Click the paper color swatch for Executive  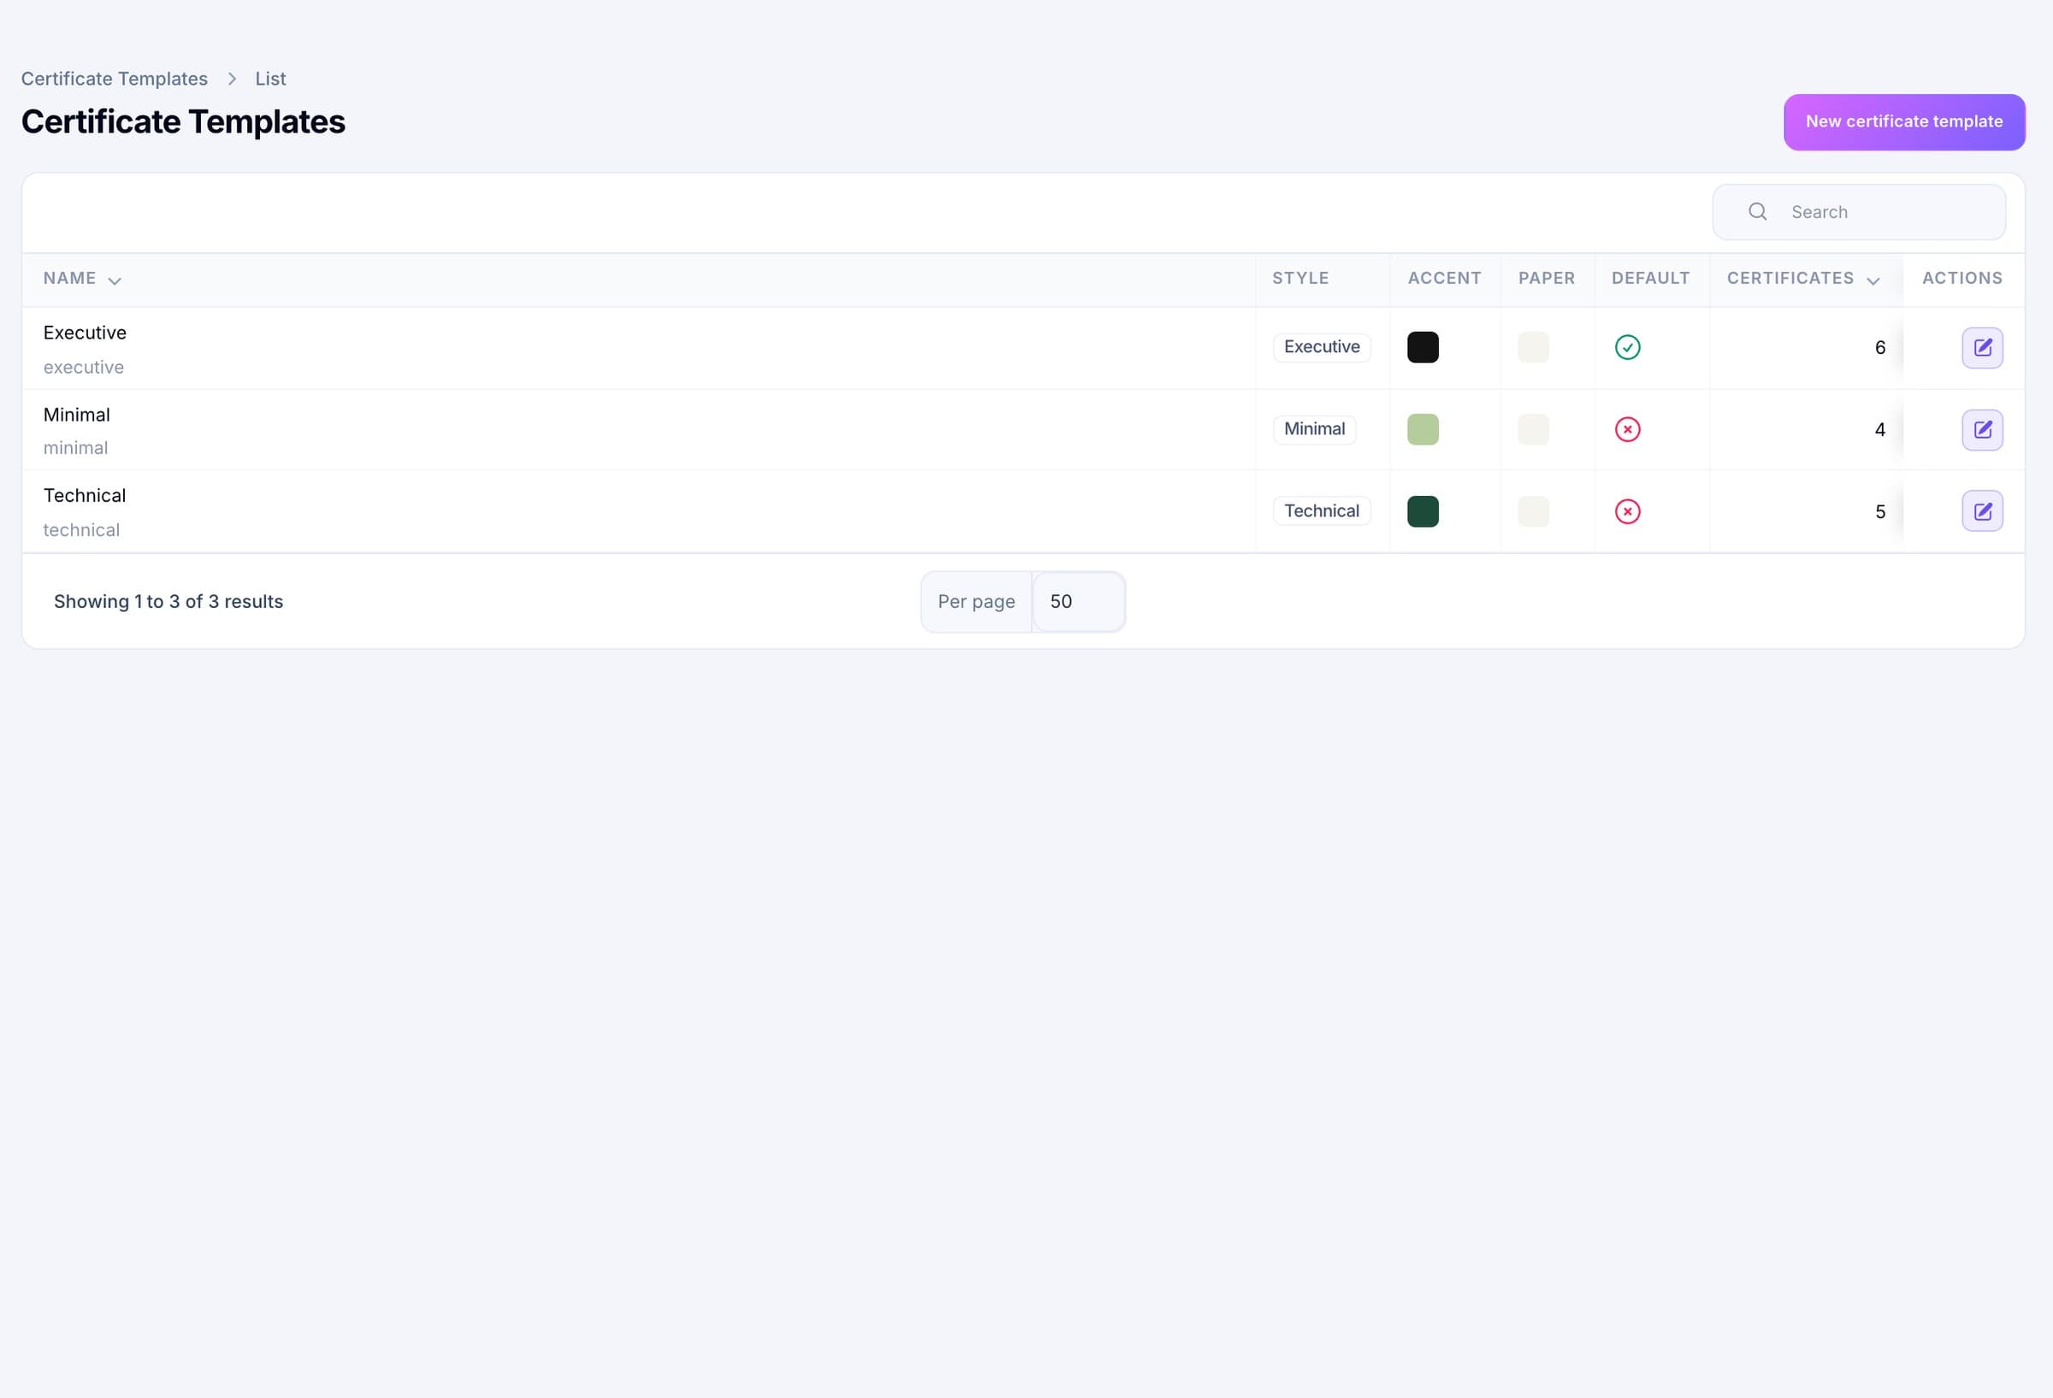[x=1533, y=347]
